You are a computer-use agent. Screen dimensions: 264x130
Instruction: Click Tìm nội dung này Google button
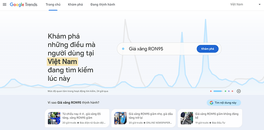[x=224, y=103]
